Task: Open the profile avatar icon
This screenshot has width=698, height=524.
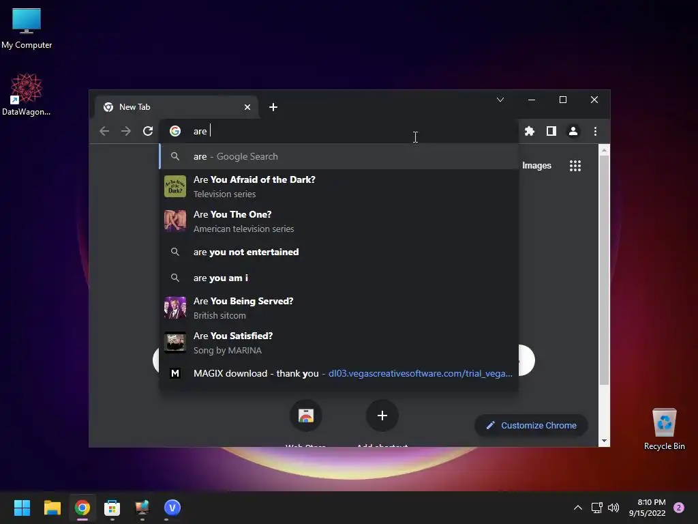Action: click(x=573, y=131)
